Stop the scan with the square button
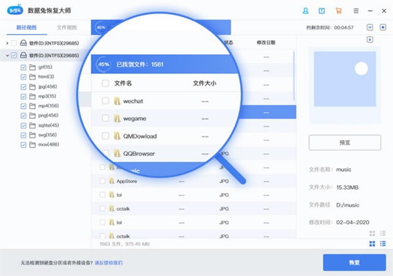 [x=383, y=27]
